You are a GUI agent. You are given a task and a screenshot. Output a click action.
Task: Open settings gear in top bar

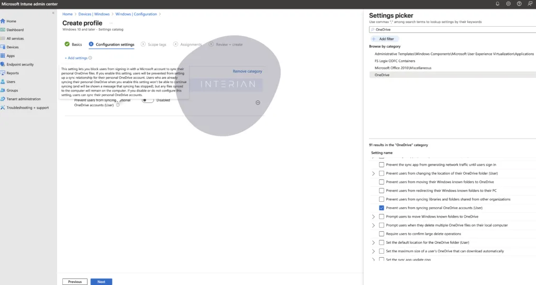pos(508,4)
